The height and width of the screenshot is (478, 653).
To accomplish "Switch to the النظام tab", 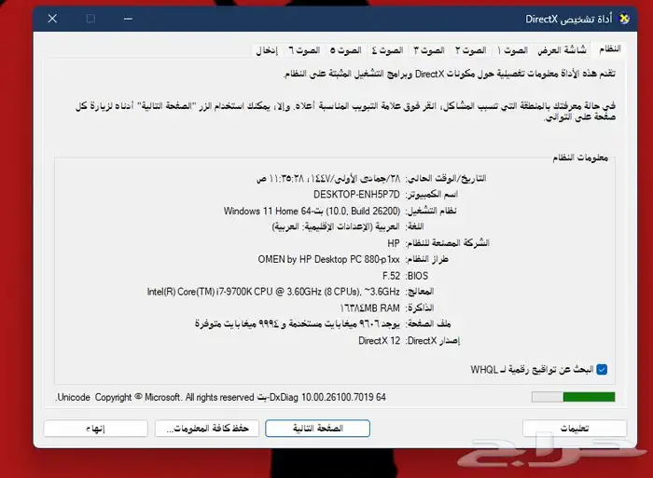I will click(x=610, y=49).
